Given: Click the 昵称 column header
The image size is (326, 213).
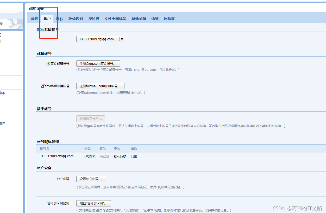Looking at the screenshot, I should coord(103,149).
